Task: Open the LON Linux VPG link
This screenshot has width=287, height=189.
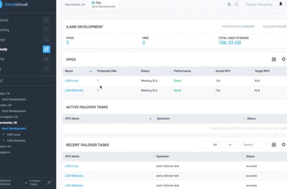Action: pyautogui.click(x=72, y=81)
